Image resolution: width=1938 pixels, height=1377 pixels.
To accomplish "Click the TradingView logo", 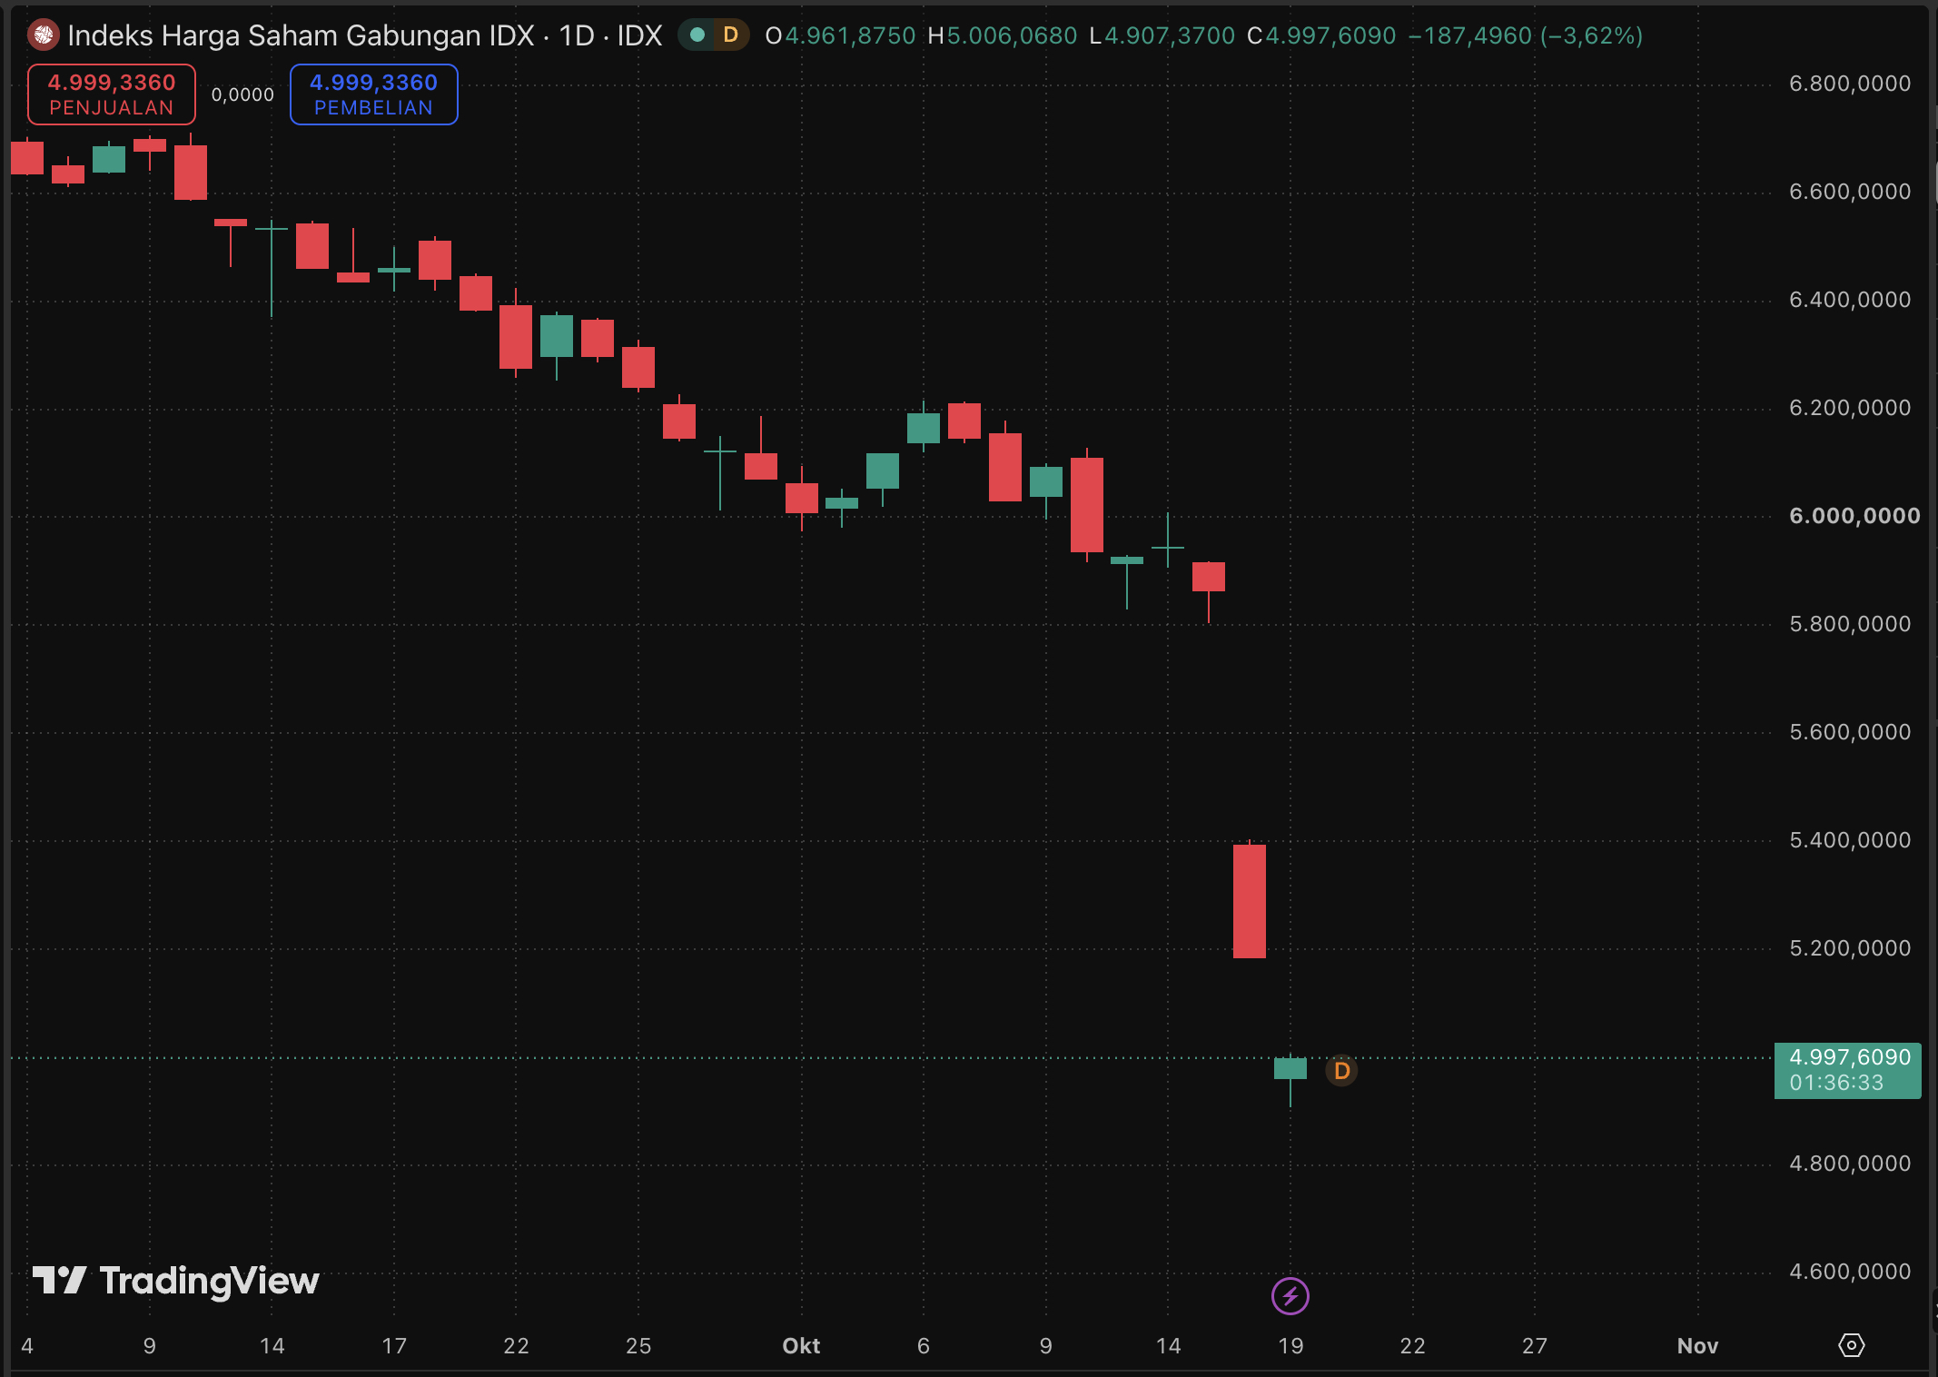I will coord(176,1281).
